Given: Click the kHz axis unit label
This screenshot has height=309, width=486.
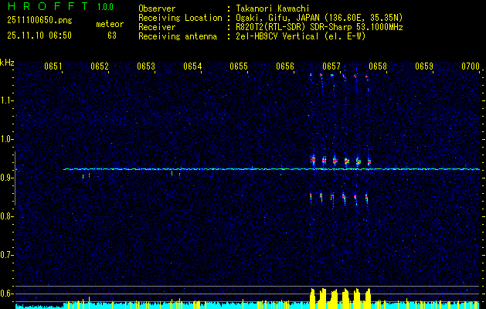Looking at the screenshot, I should [x=7, y=63].
